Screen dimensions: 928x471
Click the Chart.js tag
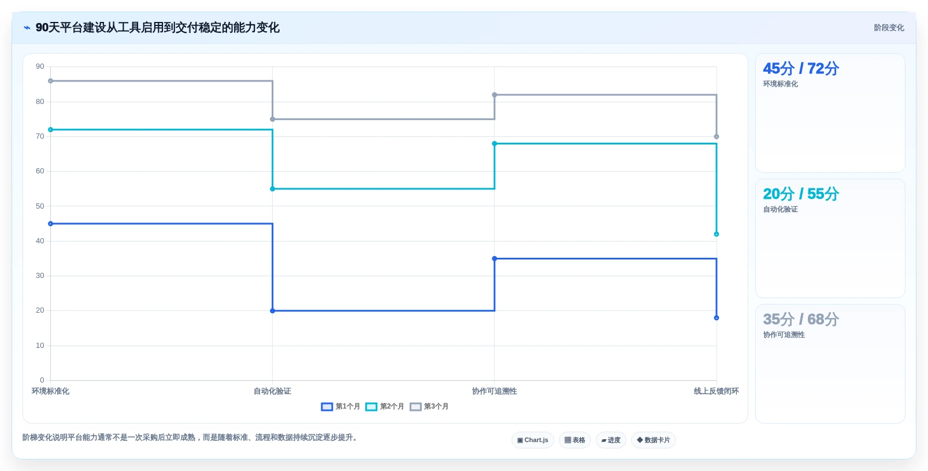533,440
